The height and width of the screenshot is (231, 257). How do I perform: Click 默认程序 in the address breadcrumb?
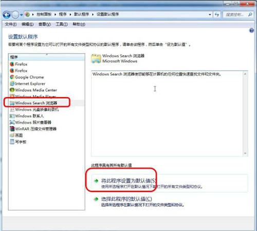81,14
